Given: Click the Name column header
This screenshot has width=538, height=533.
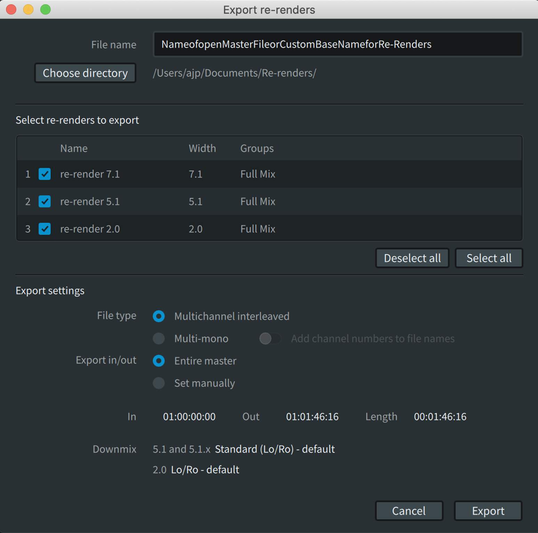Looking at the screenshot, I should click(x=74, y=148).
